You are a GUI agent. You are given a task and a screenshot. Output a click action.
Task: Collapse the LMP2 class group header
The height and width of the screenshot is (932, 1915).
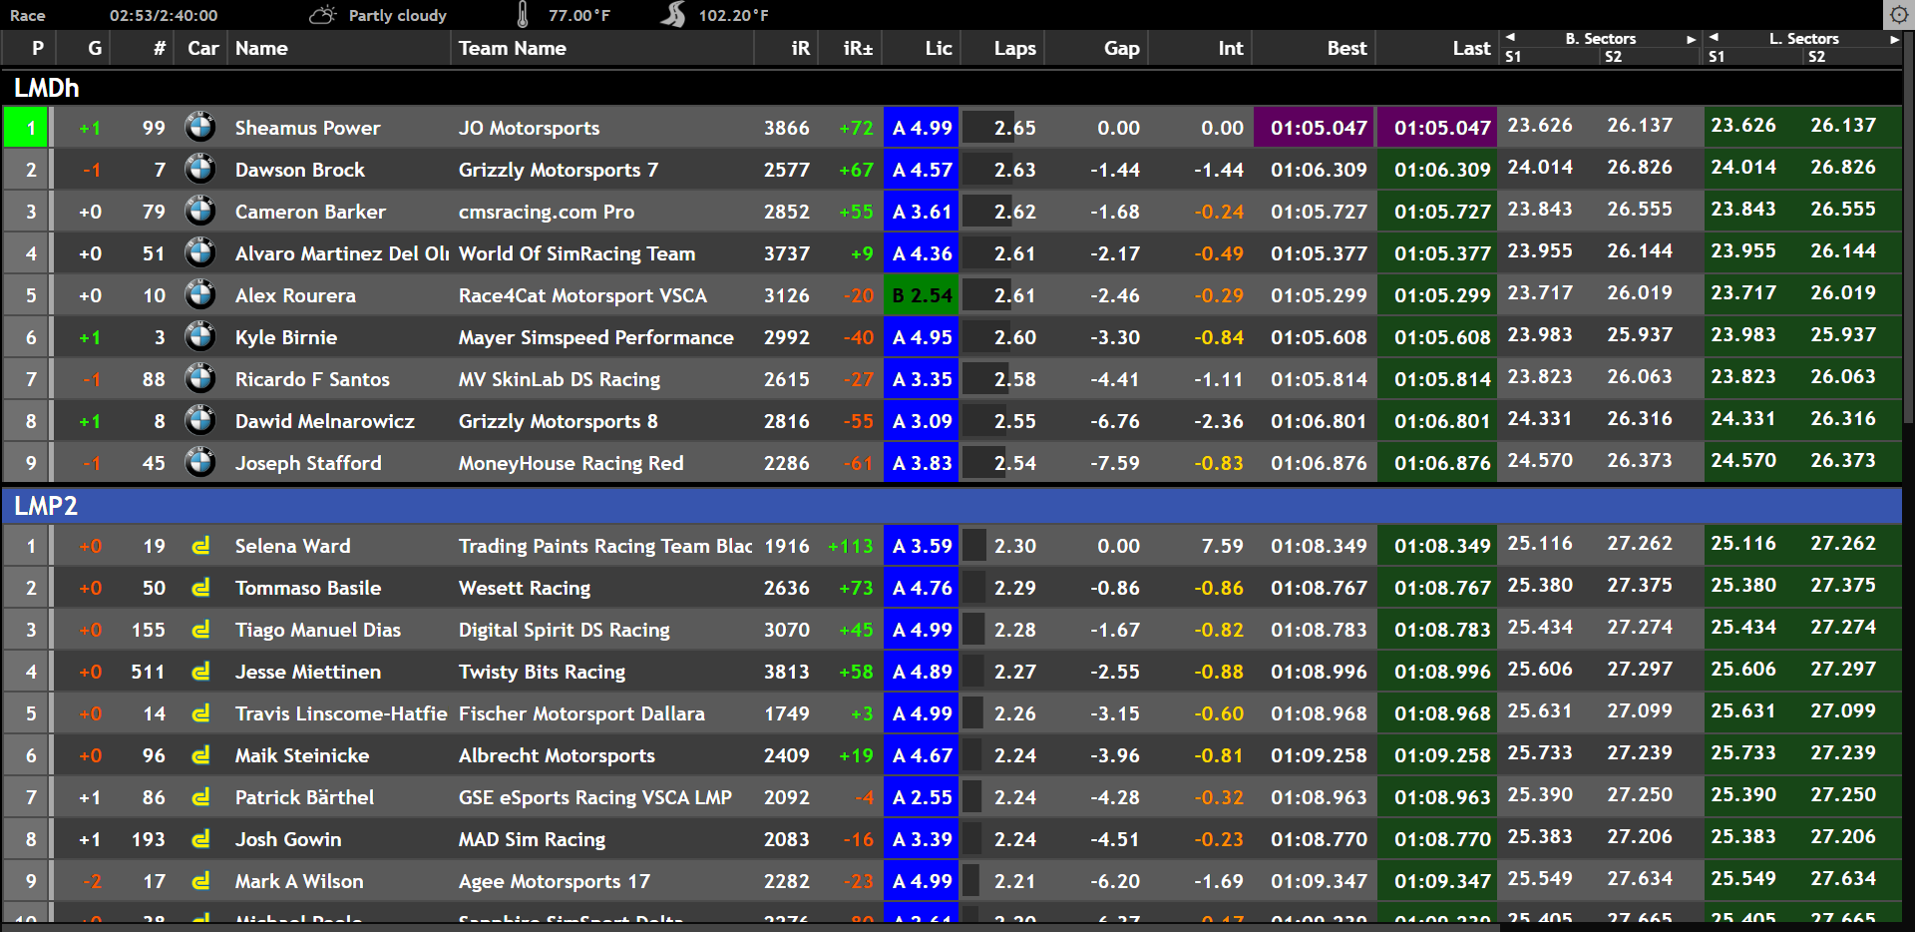coord(47,506)
